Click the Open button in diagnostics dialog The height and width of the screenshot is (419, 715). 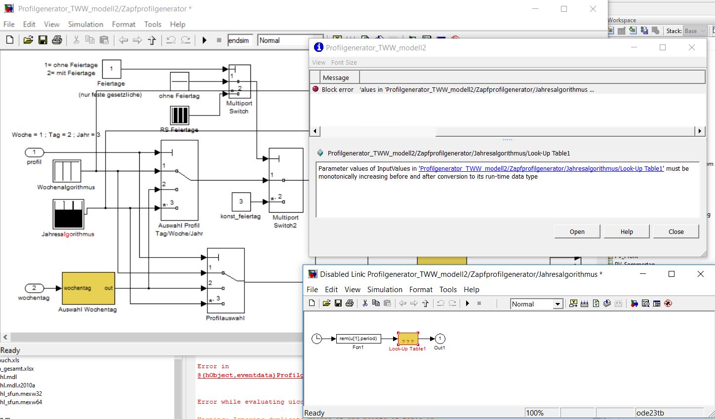click(x=577, y=231)
